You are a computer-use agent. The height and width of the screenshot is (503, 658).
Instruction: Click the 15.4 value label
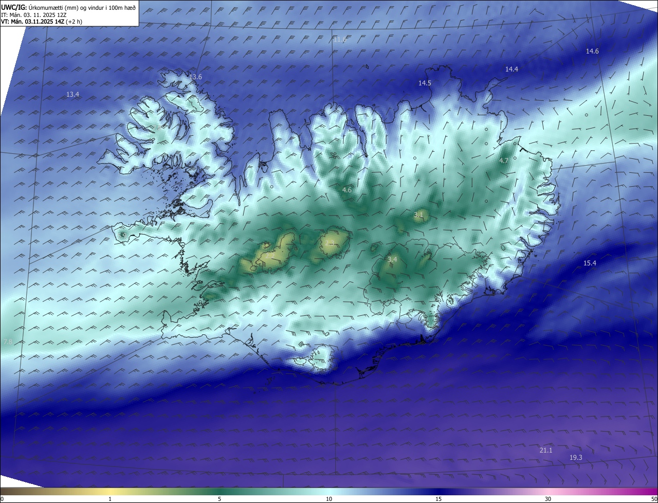click(590, 263)
